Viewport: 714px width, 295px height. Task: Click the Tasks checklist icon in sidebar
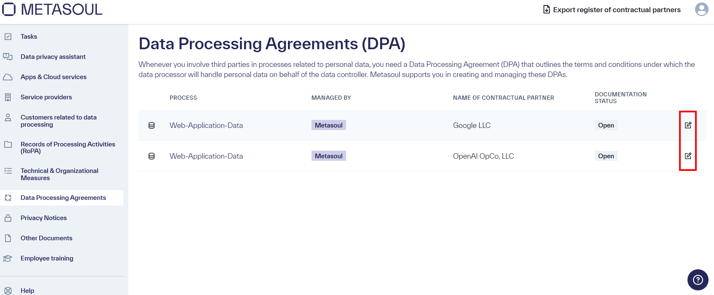8,37
